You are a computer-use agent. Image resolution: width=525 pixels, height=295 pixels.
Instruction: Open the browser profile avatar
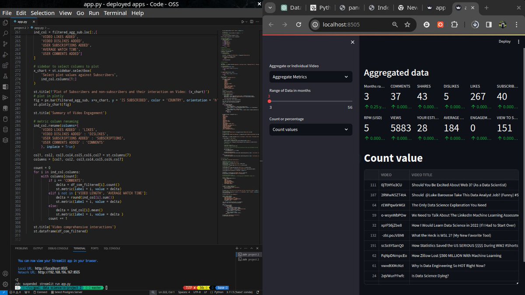click(503, 25)
